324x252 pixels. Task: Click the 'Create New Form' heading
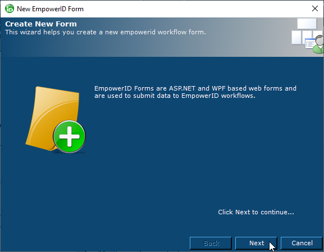point(41,24)
